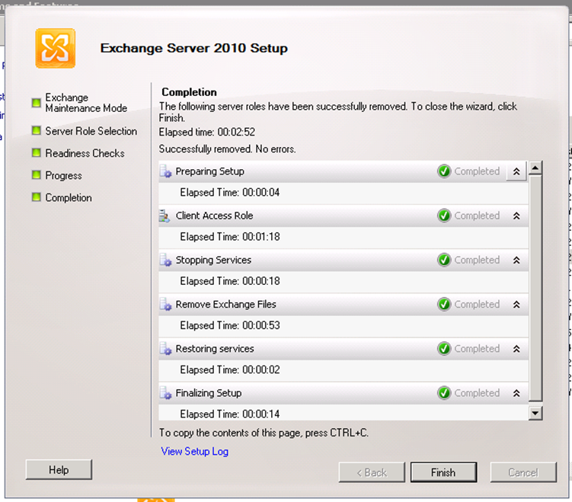The width and height of the screenshot is (572, 502).
Task: Click 'To copy the contents' hint text
Action: click(x=264, y=433)
